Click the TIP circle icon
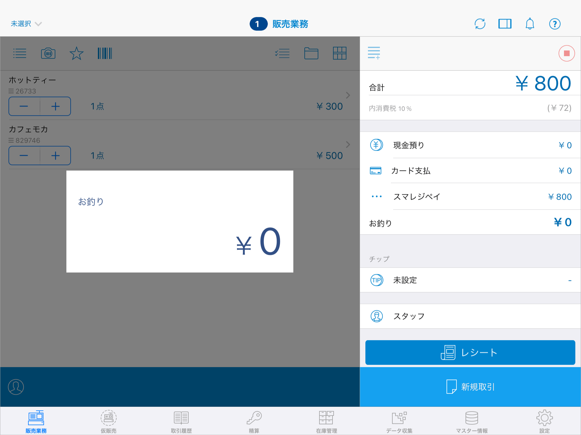 point(377,280)
